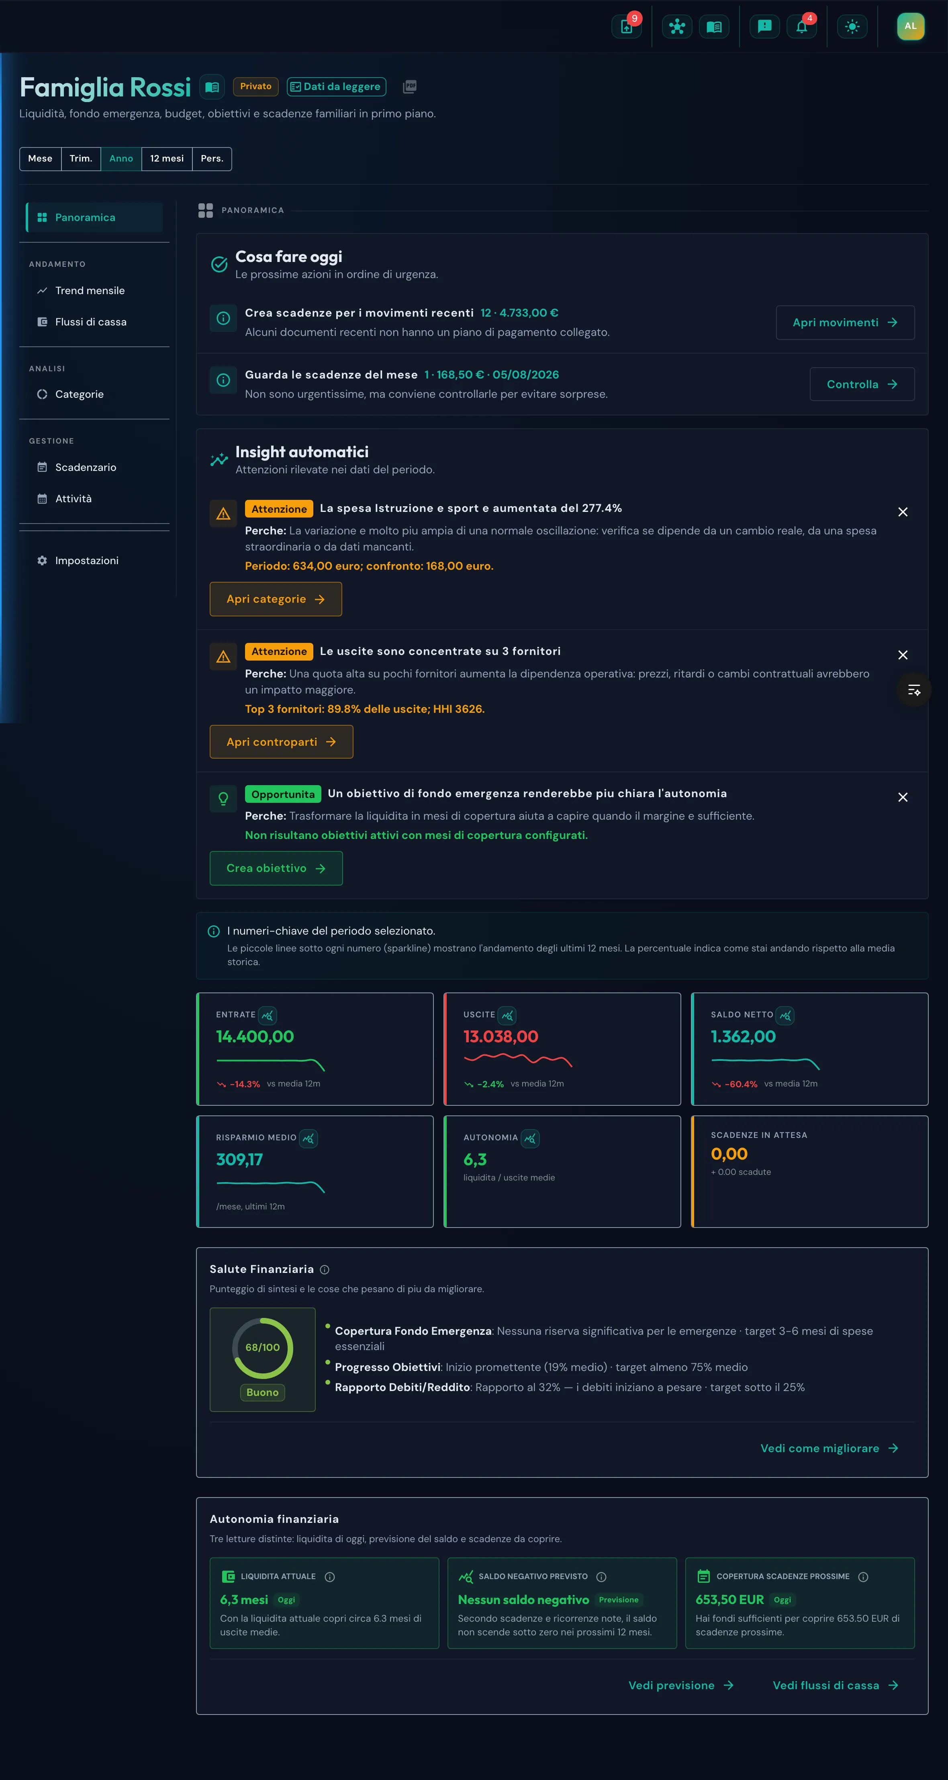Screen dimensions: 948x1780
Task: Select the 12 mesi period
Action: (167, 158)
